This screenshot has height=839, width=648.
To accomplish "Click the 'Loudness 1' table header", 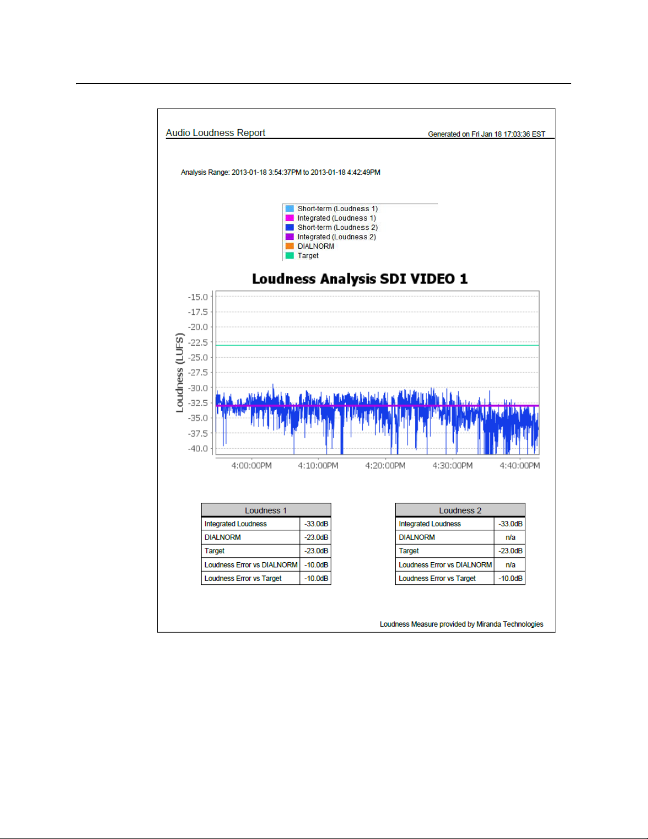I will (x=266, y=510).
